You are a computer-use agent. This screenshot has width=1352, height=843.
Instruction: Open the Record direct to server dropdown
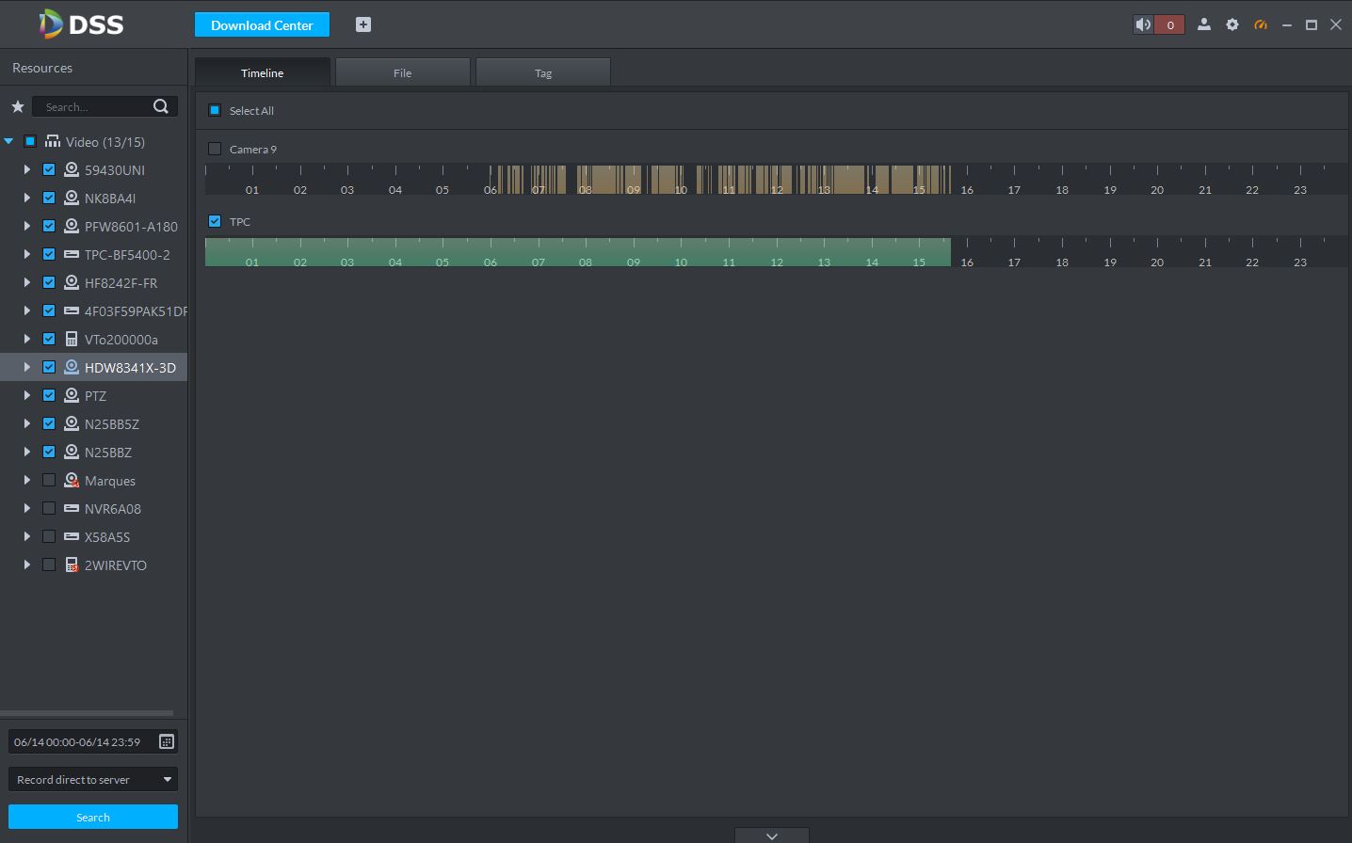[93, 779]
